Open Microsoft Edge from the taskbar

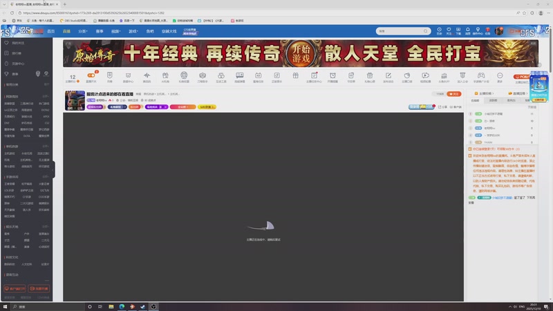pos(122,306)
